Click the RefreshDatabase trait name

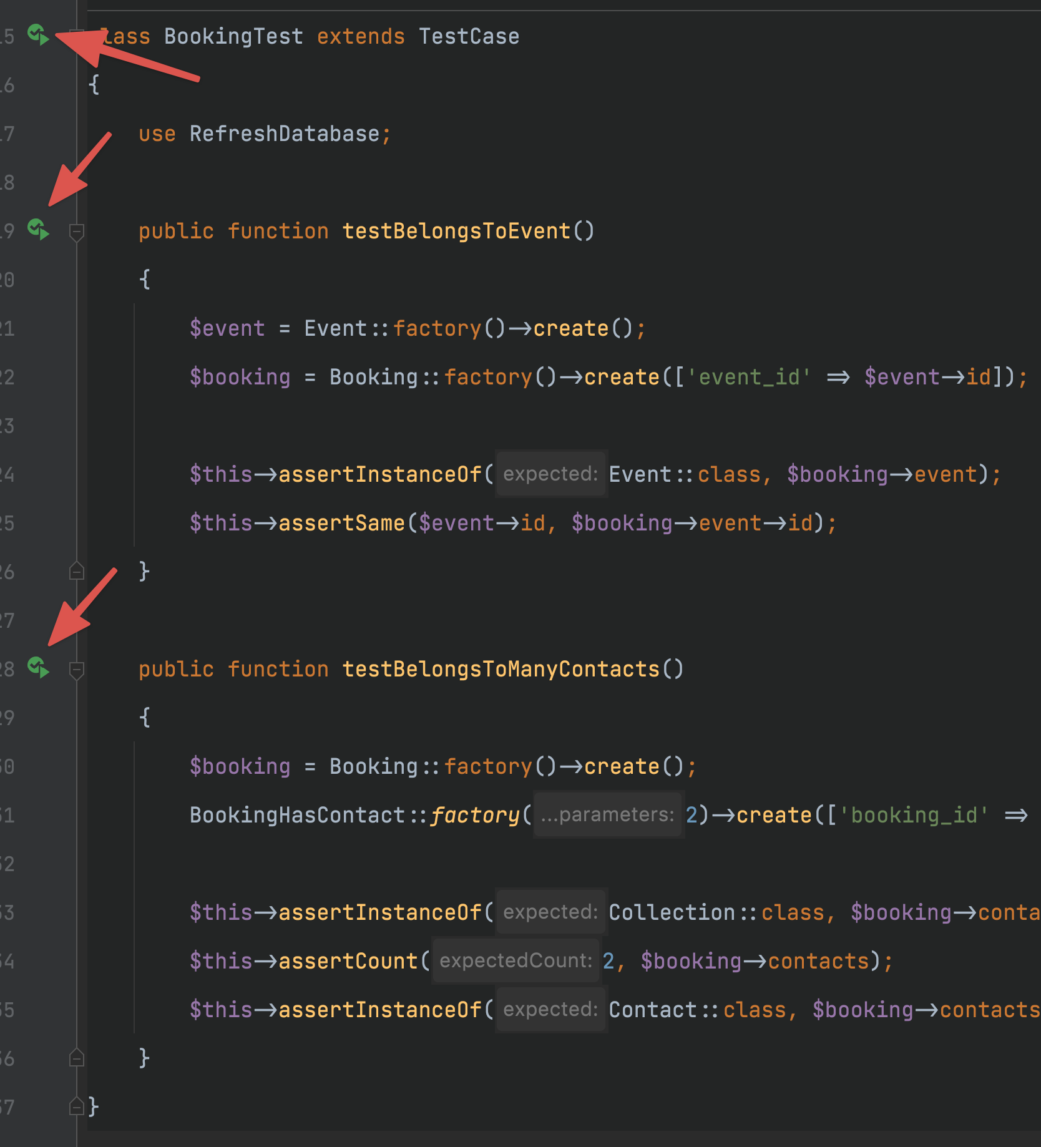pos(284,134)
